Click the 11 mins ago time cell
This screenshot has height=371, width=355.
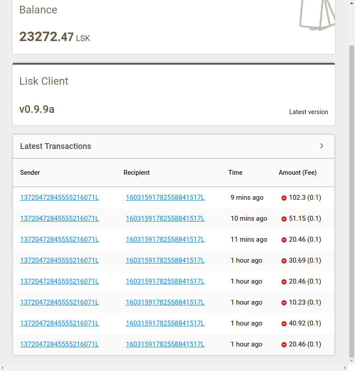point(249,239)
